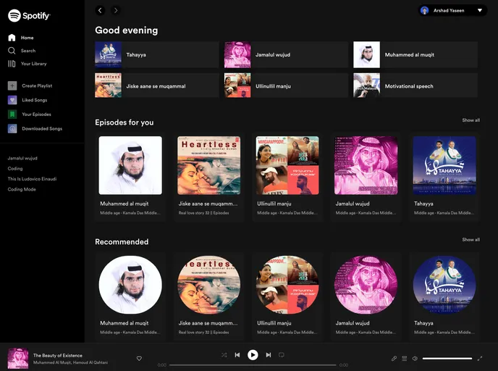Select Your Episodes label
This screenshot has width=498, height=371.
pos(36,114)
